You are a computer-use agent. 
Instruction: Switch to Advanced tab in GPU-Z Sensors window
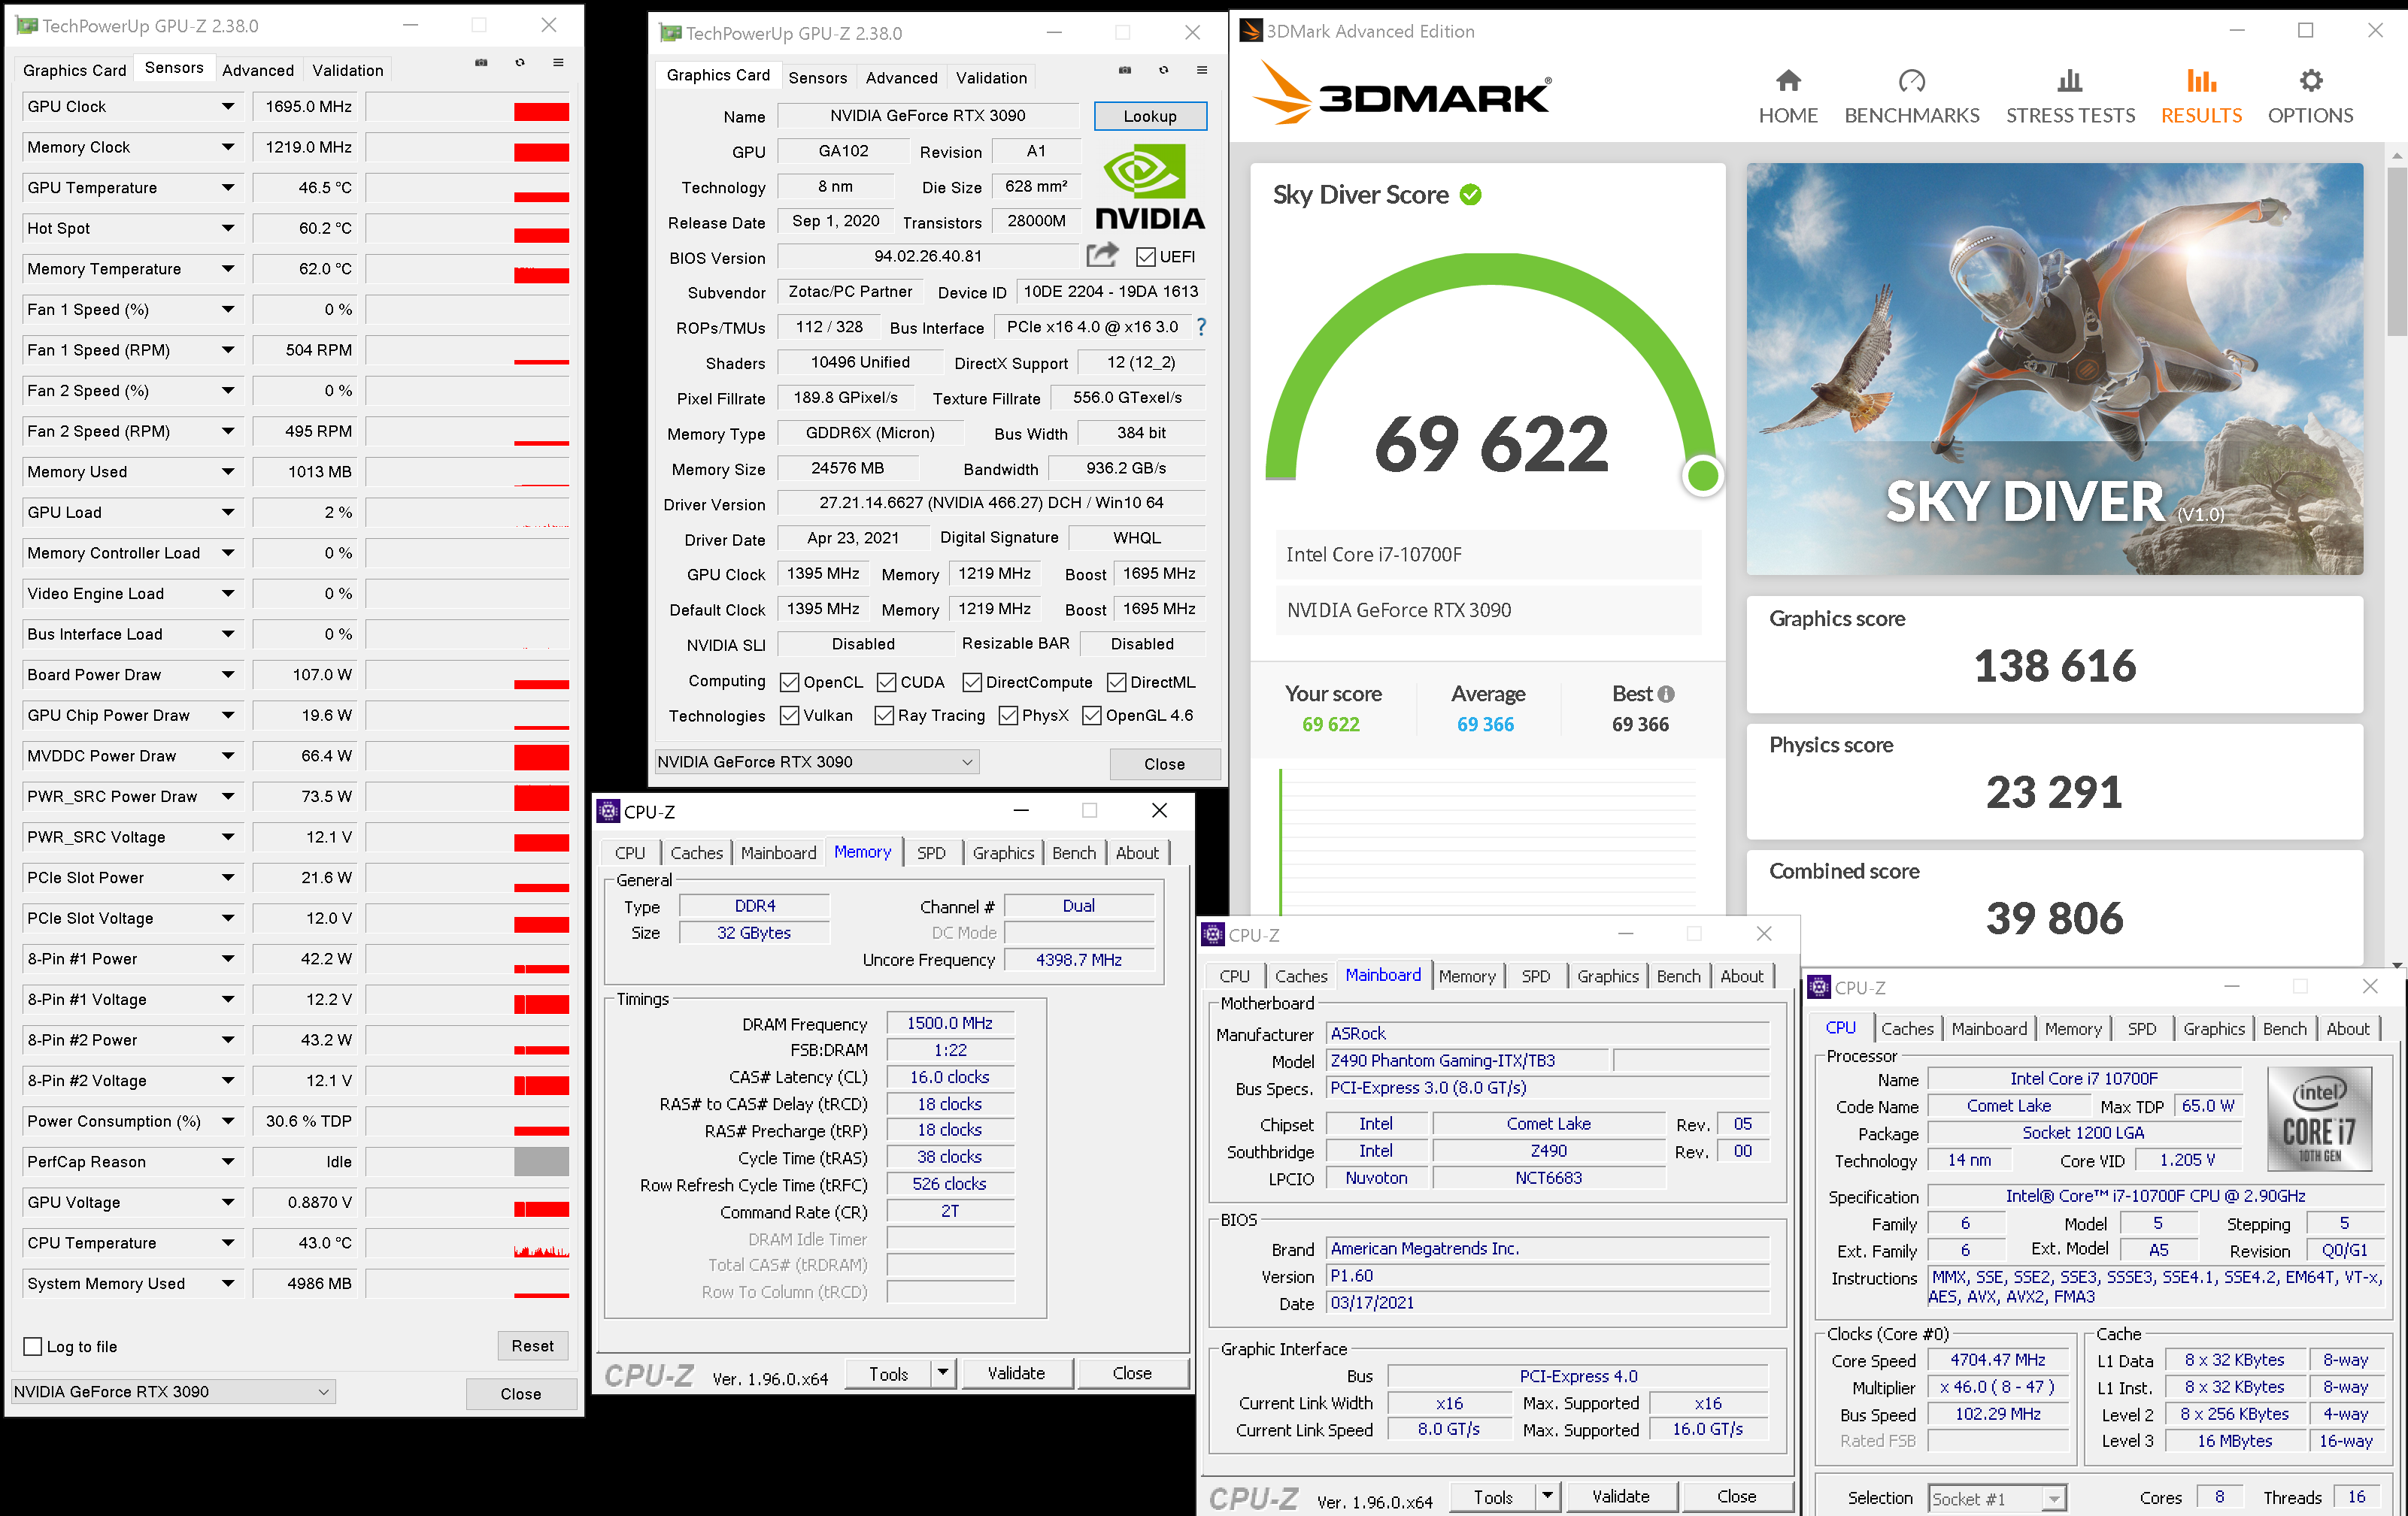(258, 70)
